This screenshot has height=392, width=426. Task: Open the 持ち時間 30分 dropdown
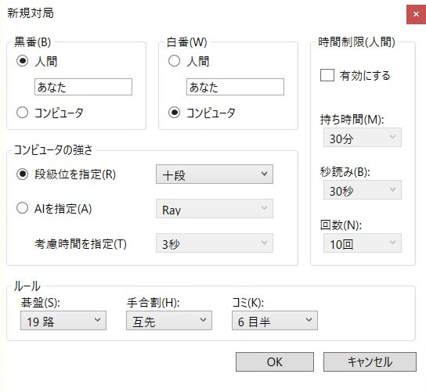(x=362, y=138)
